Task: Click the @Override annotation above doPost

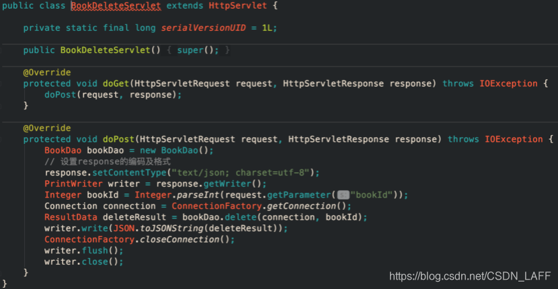Action: pos(47,128)
